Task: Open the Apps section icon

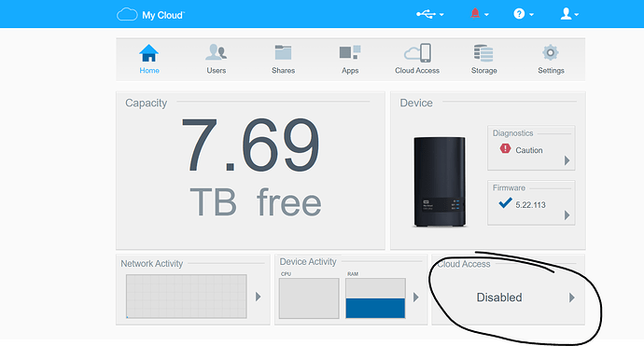Action: click(x=350, y=52)
